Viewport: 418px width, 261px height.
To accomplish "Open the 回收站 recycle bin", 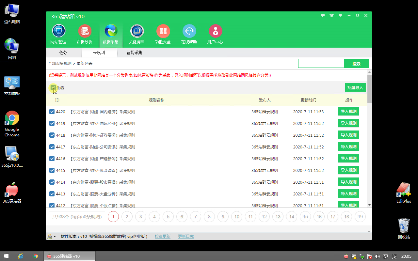I will point(404,229).
